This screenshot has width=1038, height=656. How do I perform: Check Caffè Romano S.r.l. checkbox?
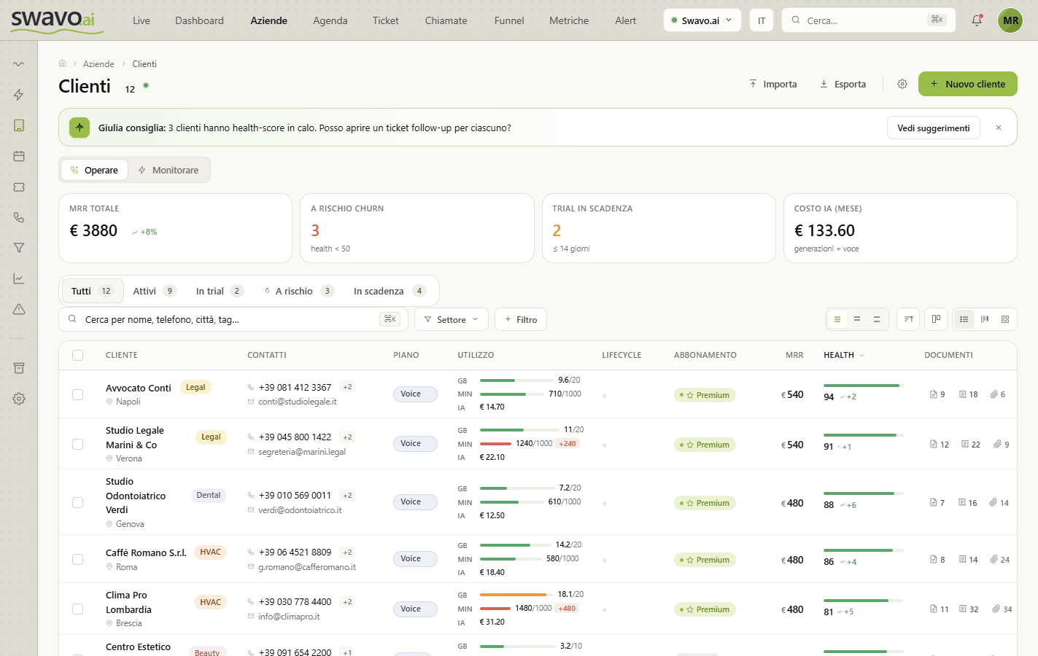click(78, 559)
